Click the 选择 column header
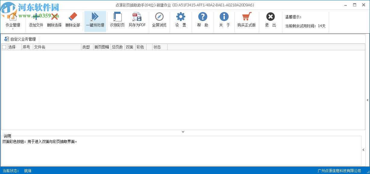The height and width of the screenshot is (174, 370). 14,47
